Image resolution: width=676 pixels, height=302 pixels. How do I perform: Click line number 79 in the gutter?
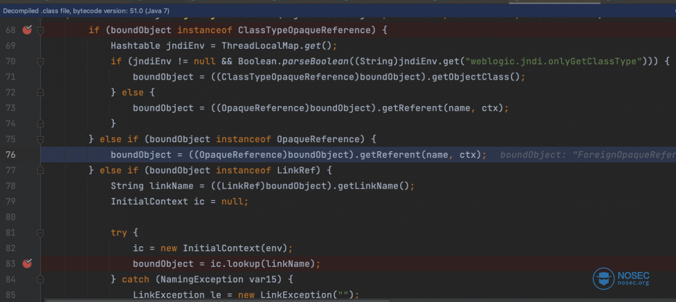click(x=10, y=202)
